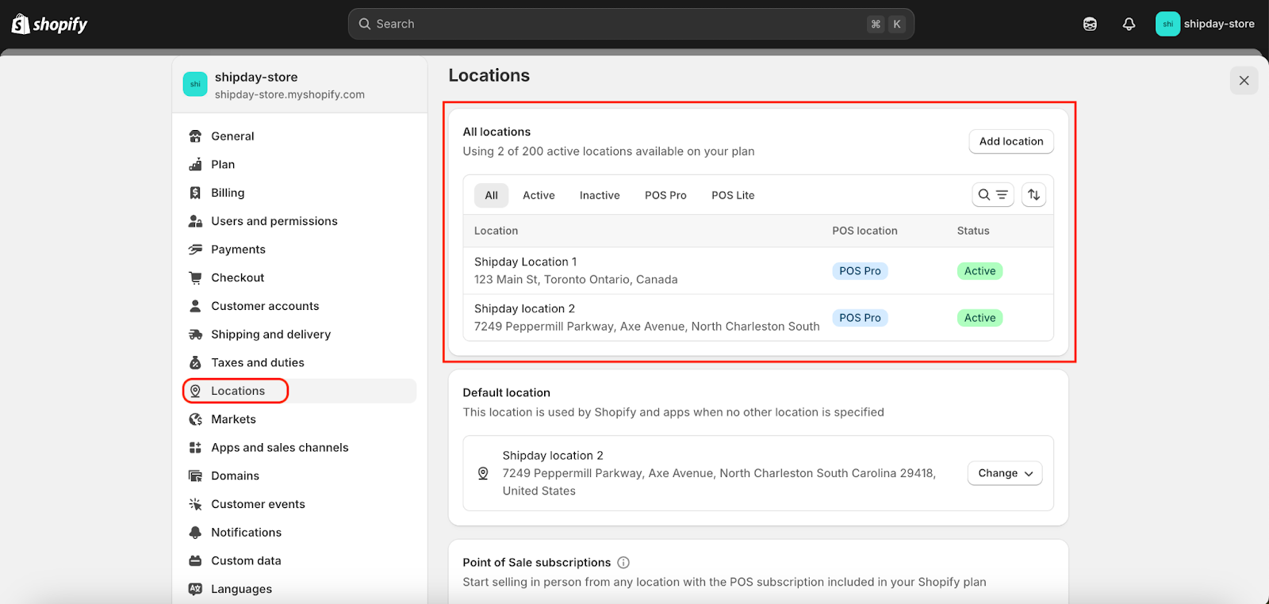The height and width of the screenshot is (604, 1269).
Task: Open Customer events settings
Action: click(x=300, y=504)
